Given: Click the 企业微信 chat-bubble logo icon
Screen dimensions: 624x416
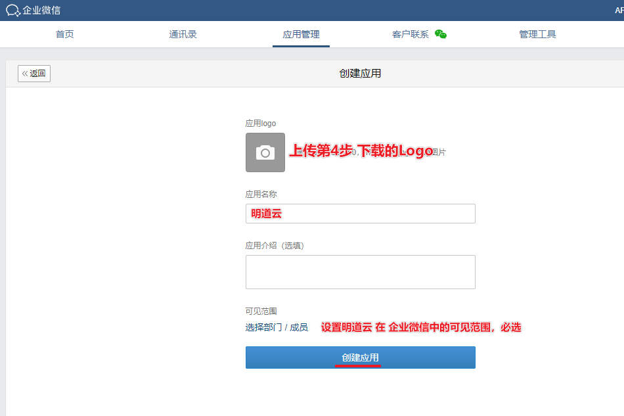Looking at the screenshot, I should [12, 11].
